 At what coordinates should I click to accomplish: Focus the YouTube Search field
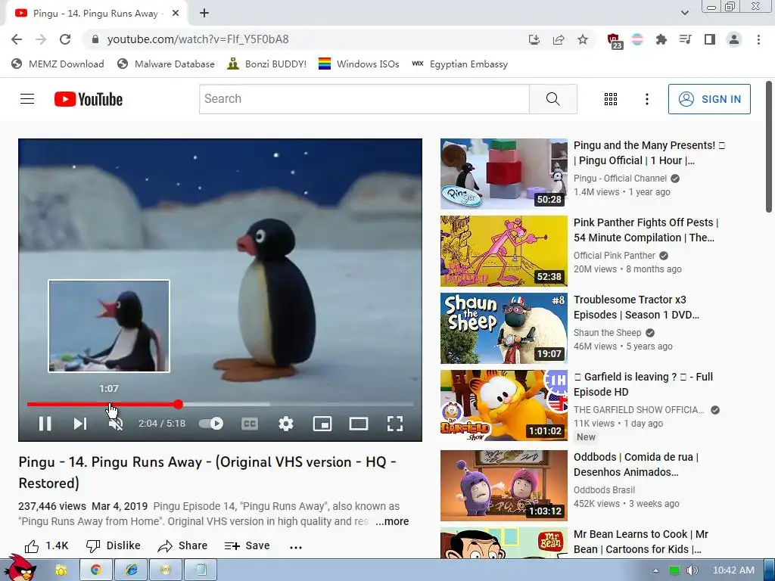[364, 99]
